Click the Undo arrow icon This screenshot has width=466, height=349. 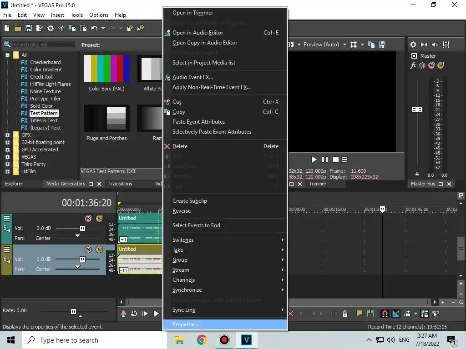[94, 28]
